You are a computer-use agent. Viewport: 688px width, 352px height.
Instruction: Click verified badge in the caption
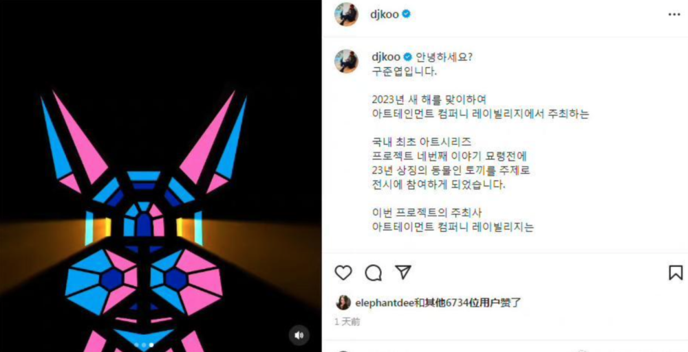(407, 57)
